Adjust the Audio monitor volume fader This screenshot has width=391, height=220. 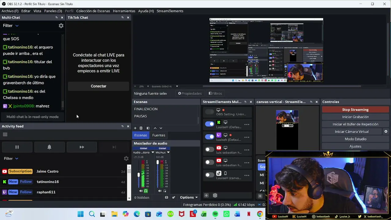[138, 174]
